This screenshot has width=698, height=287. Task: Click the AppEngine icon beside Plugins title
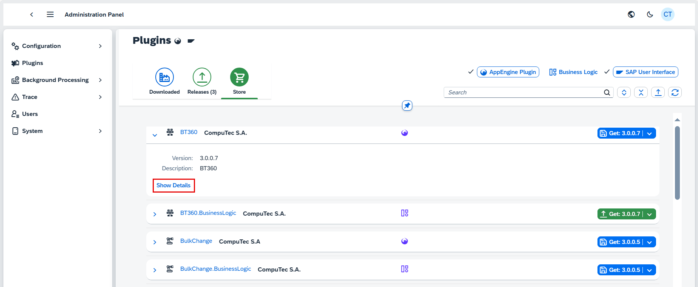point(178,41)
